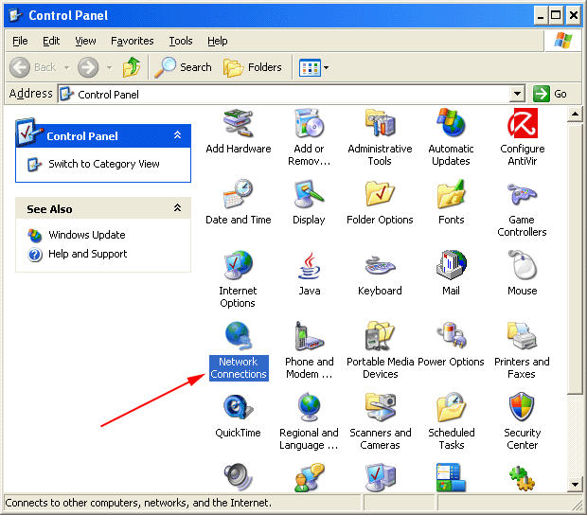Click the Up folder toolbar button
Image resolution: width=587 pixels, height=515 pixels.
(x=132, y=68)
